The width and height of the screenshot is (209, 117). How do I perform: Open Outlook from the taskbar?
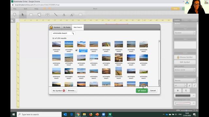point(65,114)
